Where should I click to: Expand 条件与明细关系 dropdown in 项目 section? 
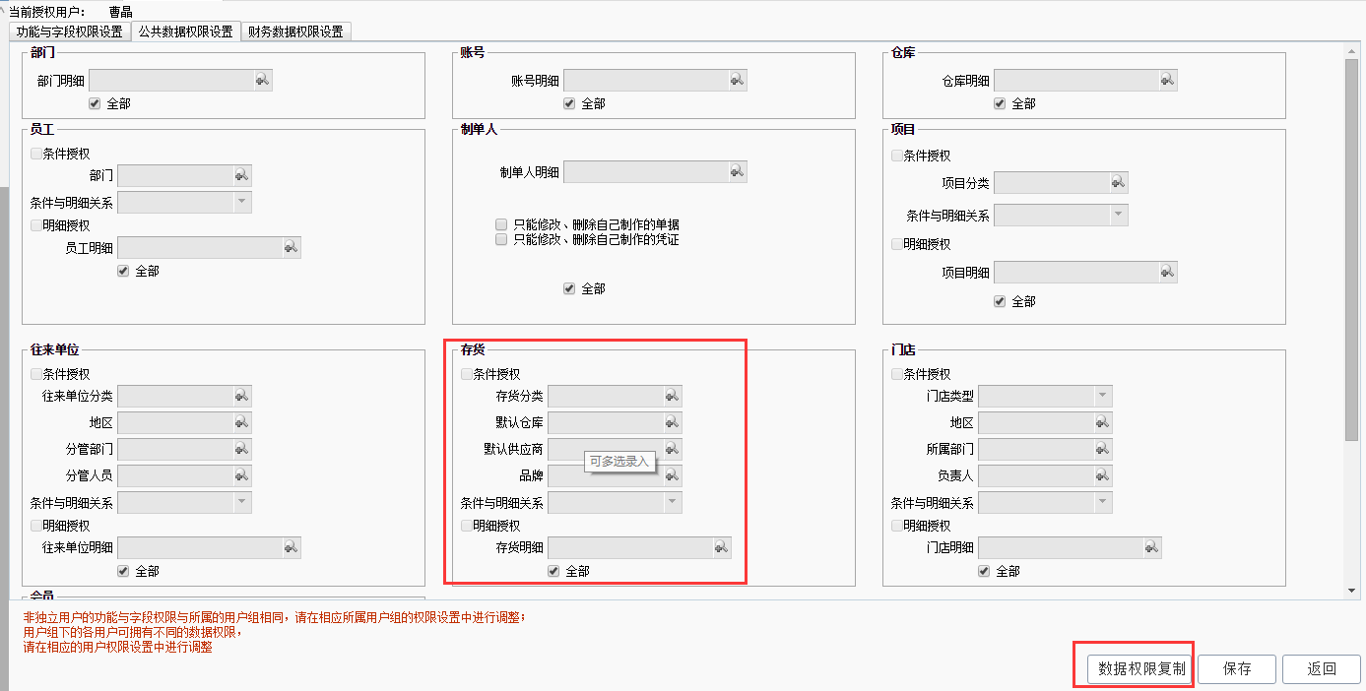tap(1118, 215)
